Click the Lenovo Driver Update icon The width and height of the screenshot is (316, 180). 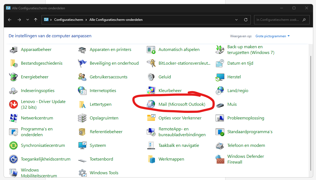[13, 104]
